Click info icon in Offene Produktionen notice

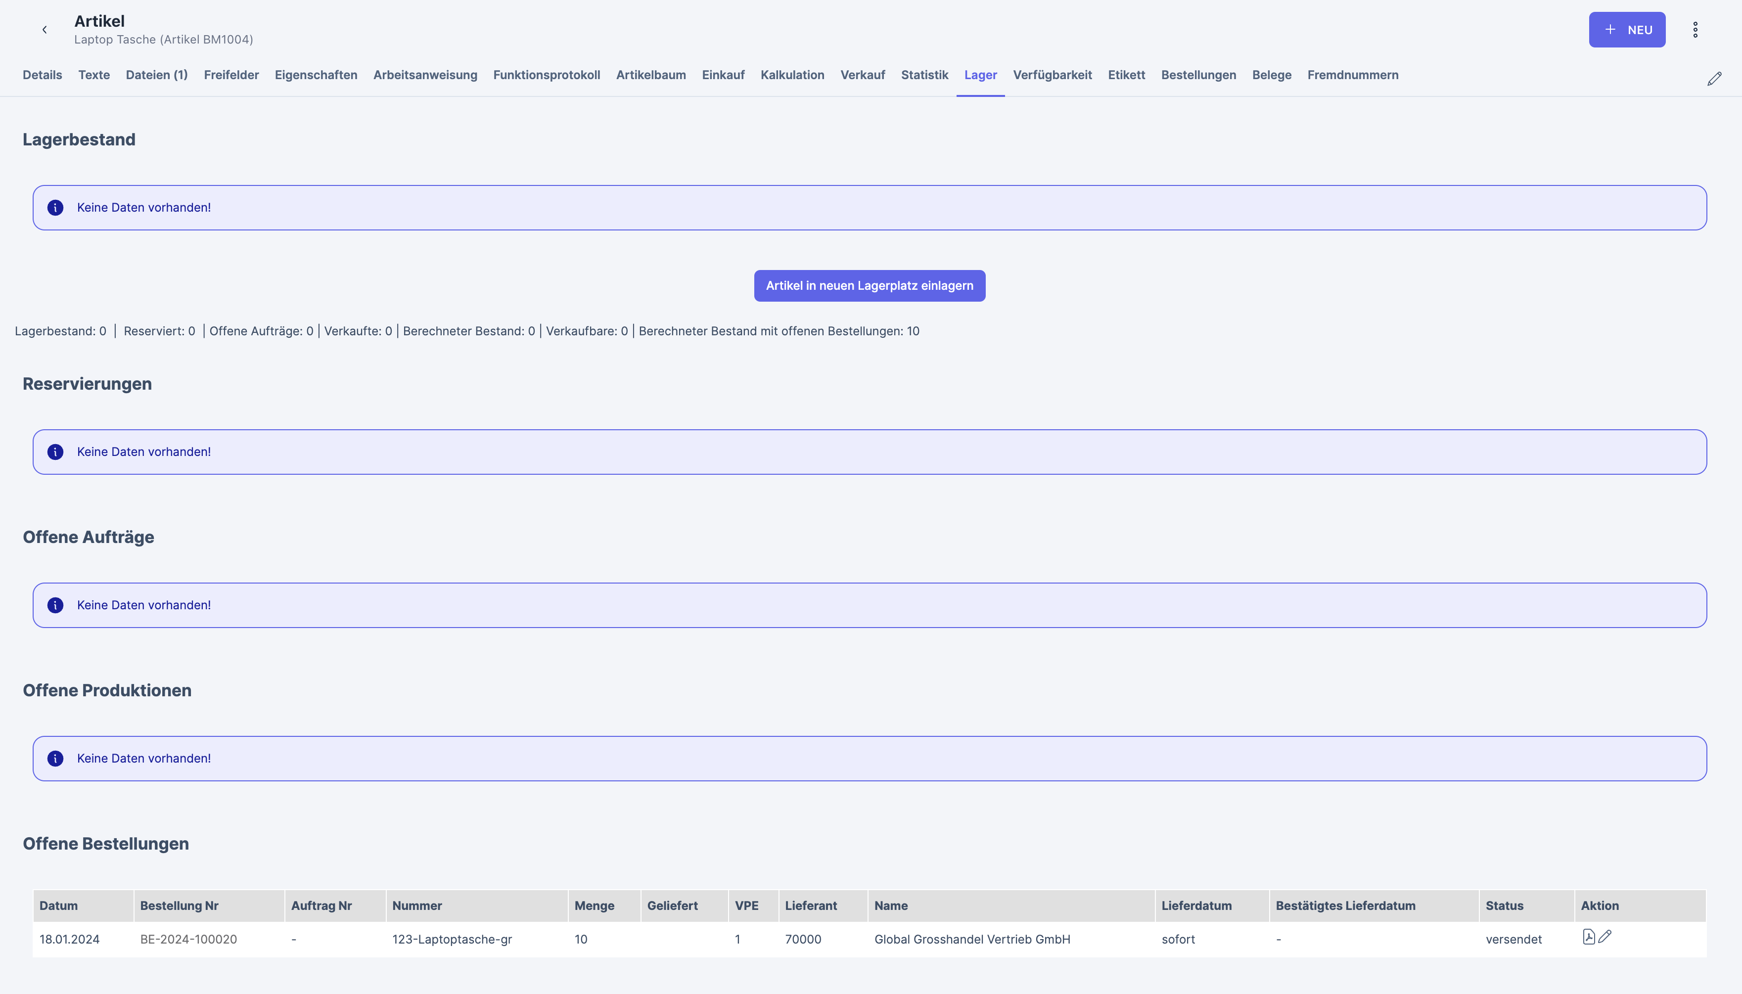click(x=55, y=759)
